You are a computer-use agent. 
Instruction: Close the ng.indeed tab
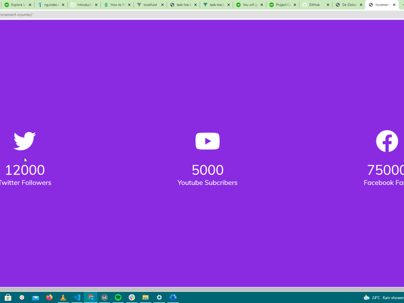[x=63, y=4]
